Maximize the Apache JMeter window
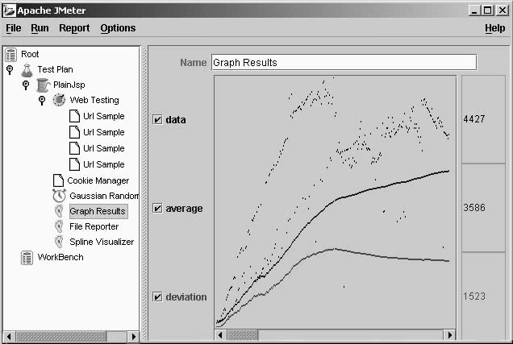513x344 pixels. tap(488, 10)
